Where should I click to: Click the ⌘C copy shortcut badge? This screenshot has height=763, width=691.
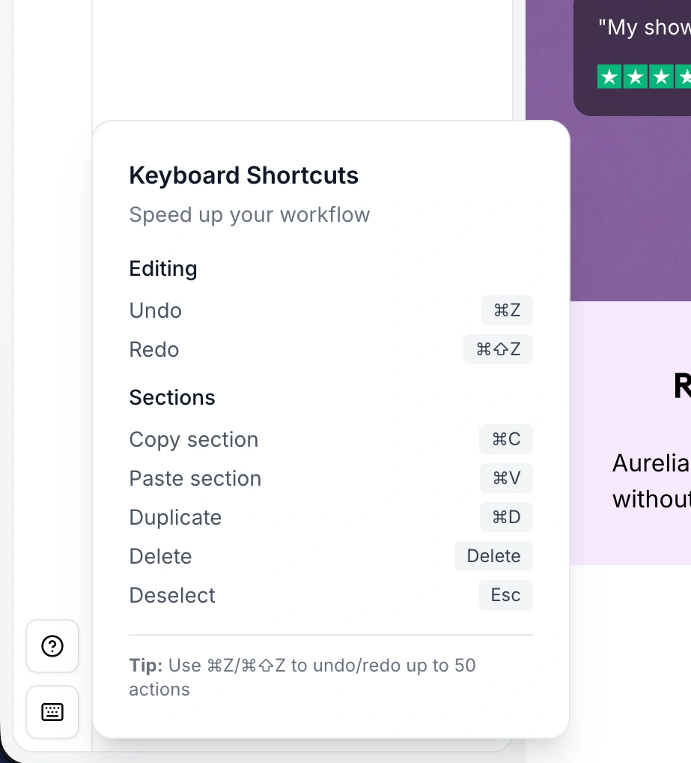click(506, 439)
